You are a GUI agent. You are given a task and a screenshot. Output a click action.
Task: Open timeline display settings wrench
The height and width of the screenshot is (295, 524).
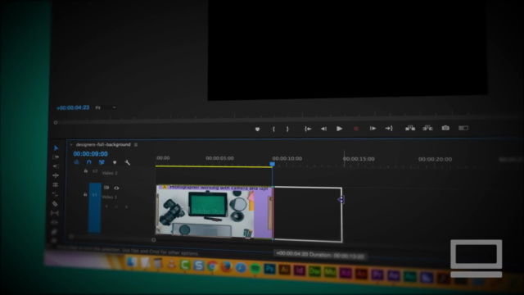(128, 162)
